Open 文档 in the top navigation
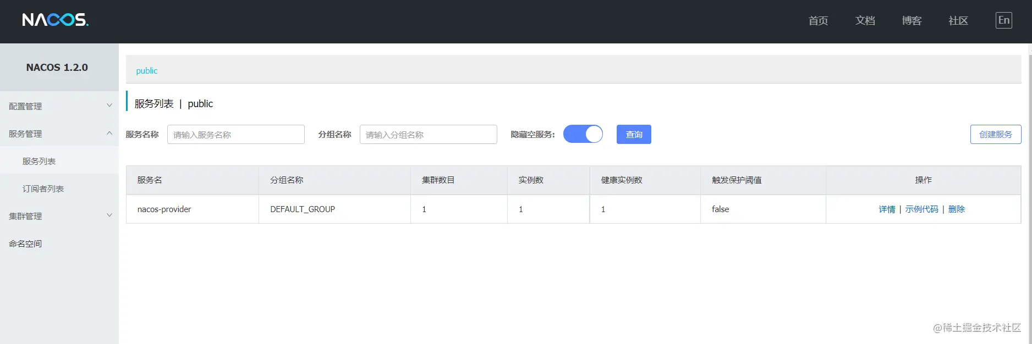 pyautogui.click(x=865, y=20)
